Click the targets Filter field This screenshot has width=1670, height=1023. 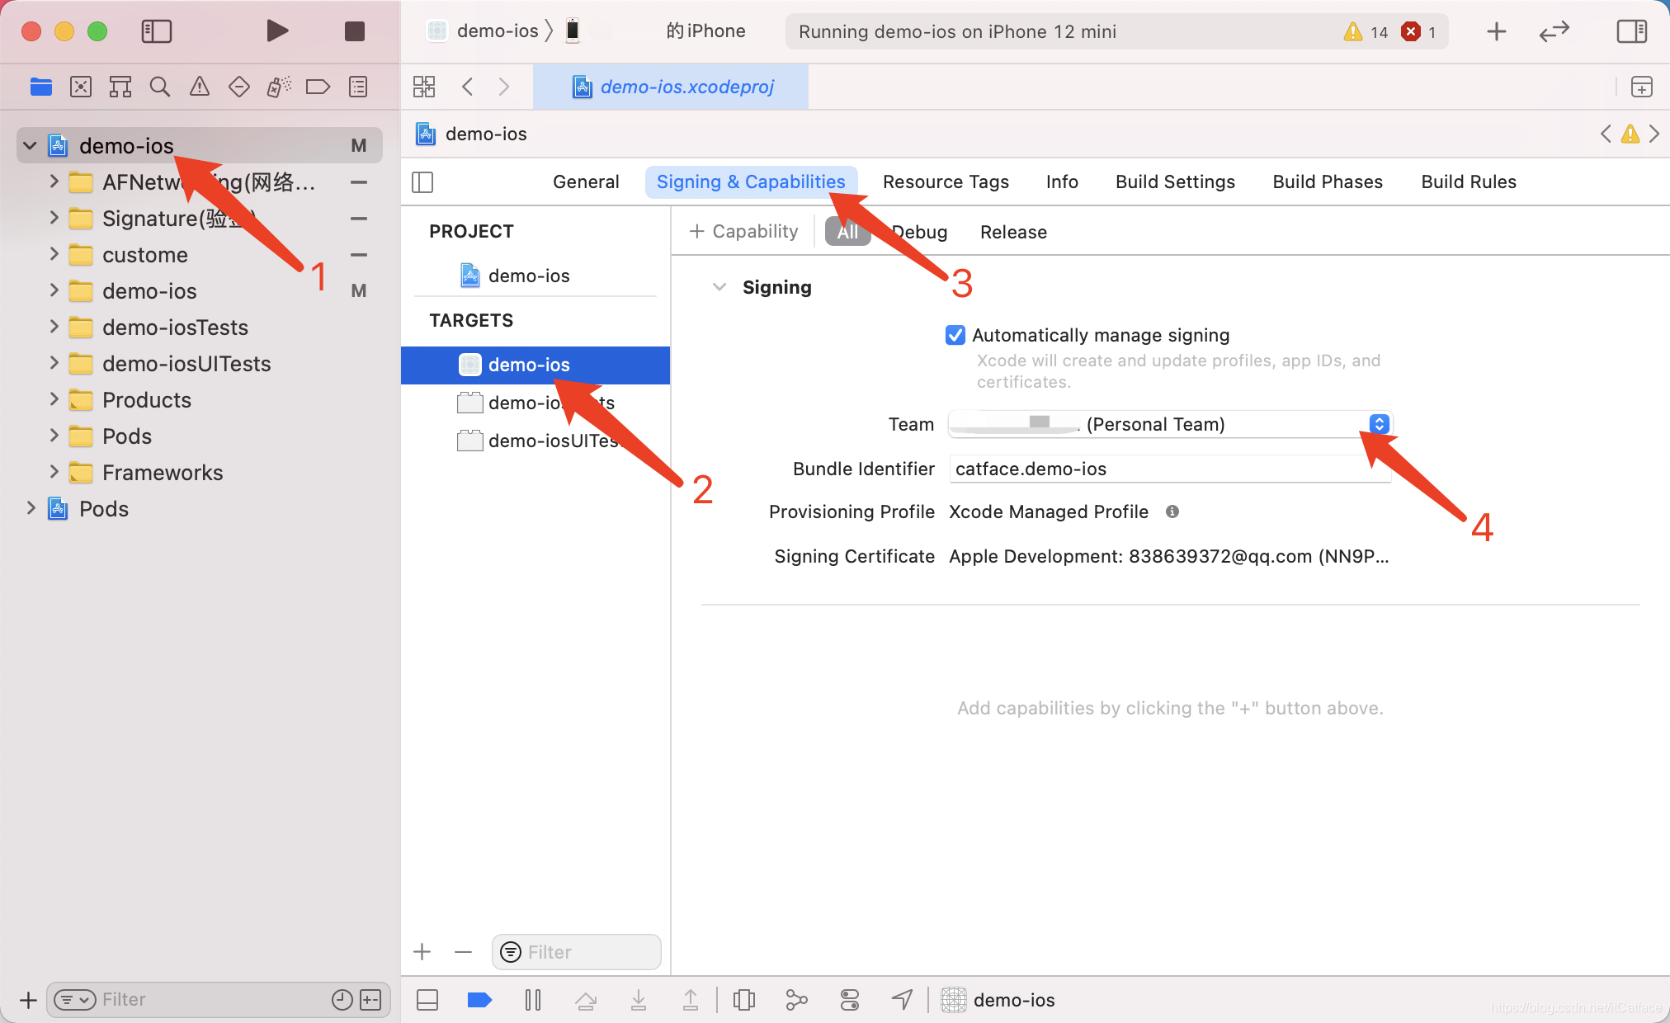coord(577,952)
